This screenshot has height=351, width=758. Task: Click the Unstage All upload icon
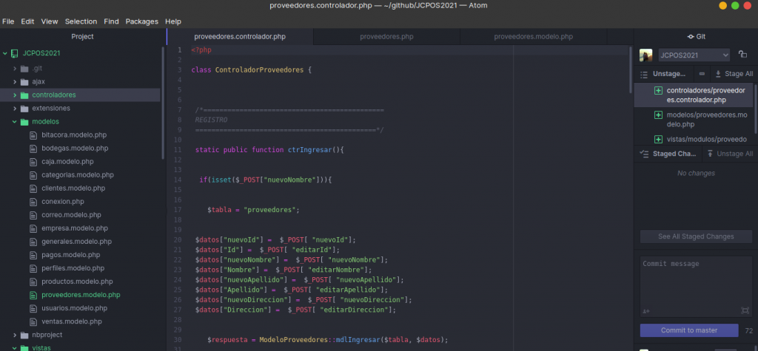pos(710,154)
